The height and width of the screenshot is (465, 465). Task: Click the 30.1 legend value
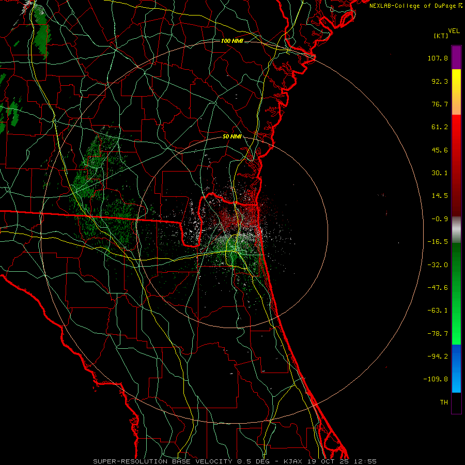(x=440, y=173)
